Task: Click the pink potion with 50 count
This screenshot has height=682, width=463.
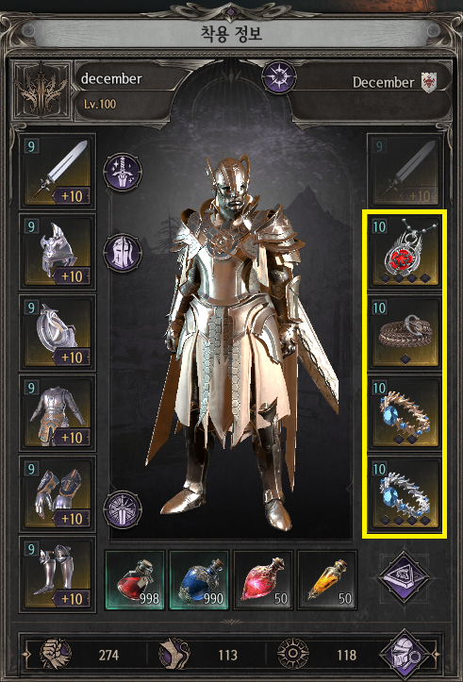Action: (x=263, y=580)
